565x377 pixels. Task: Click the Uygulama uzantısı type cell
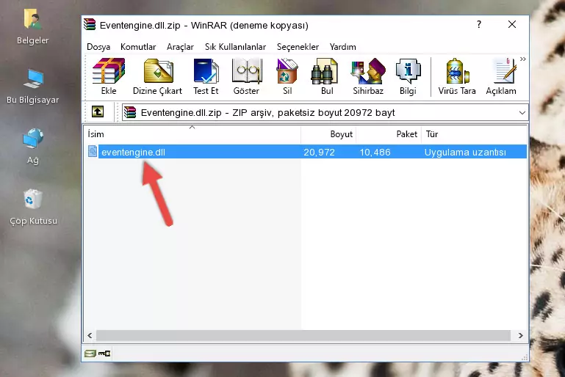click(x=465, y=152)
